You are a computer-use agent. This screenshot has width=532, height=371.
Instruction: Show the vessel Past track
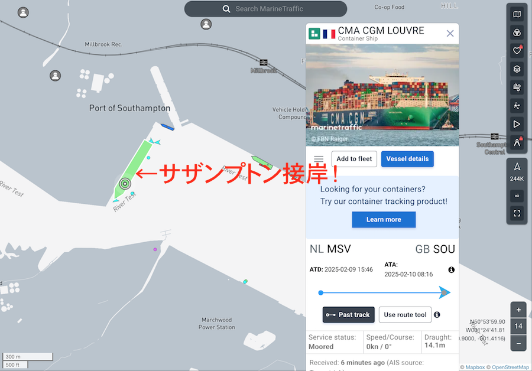tap(348, 315)
